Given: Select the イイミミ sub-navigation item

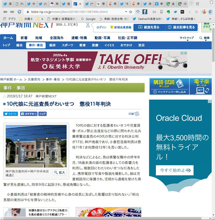Looking at the screenshot, I should (x=109, y=45).
